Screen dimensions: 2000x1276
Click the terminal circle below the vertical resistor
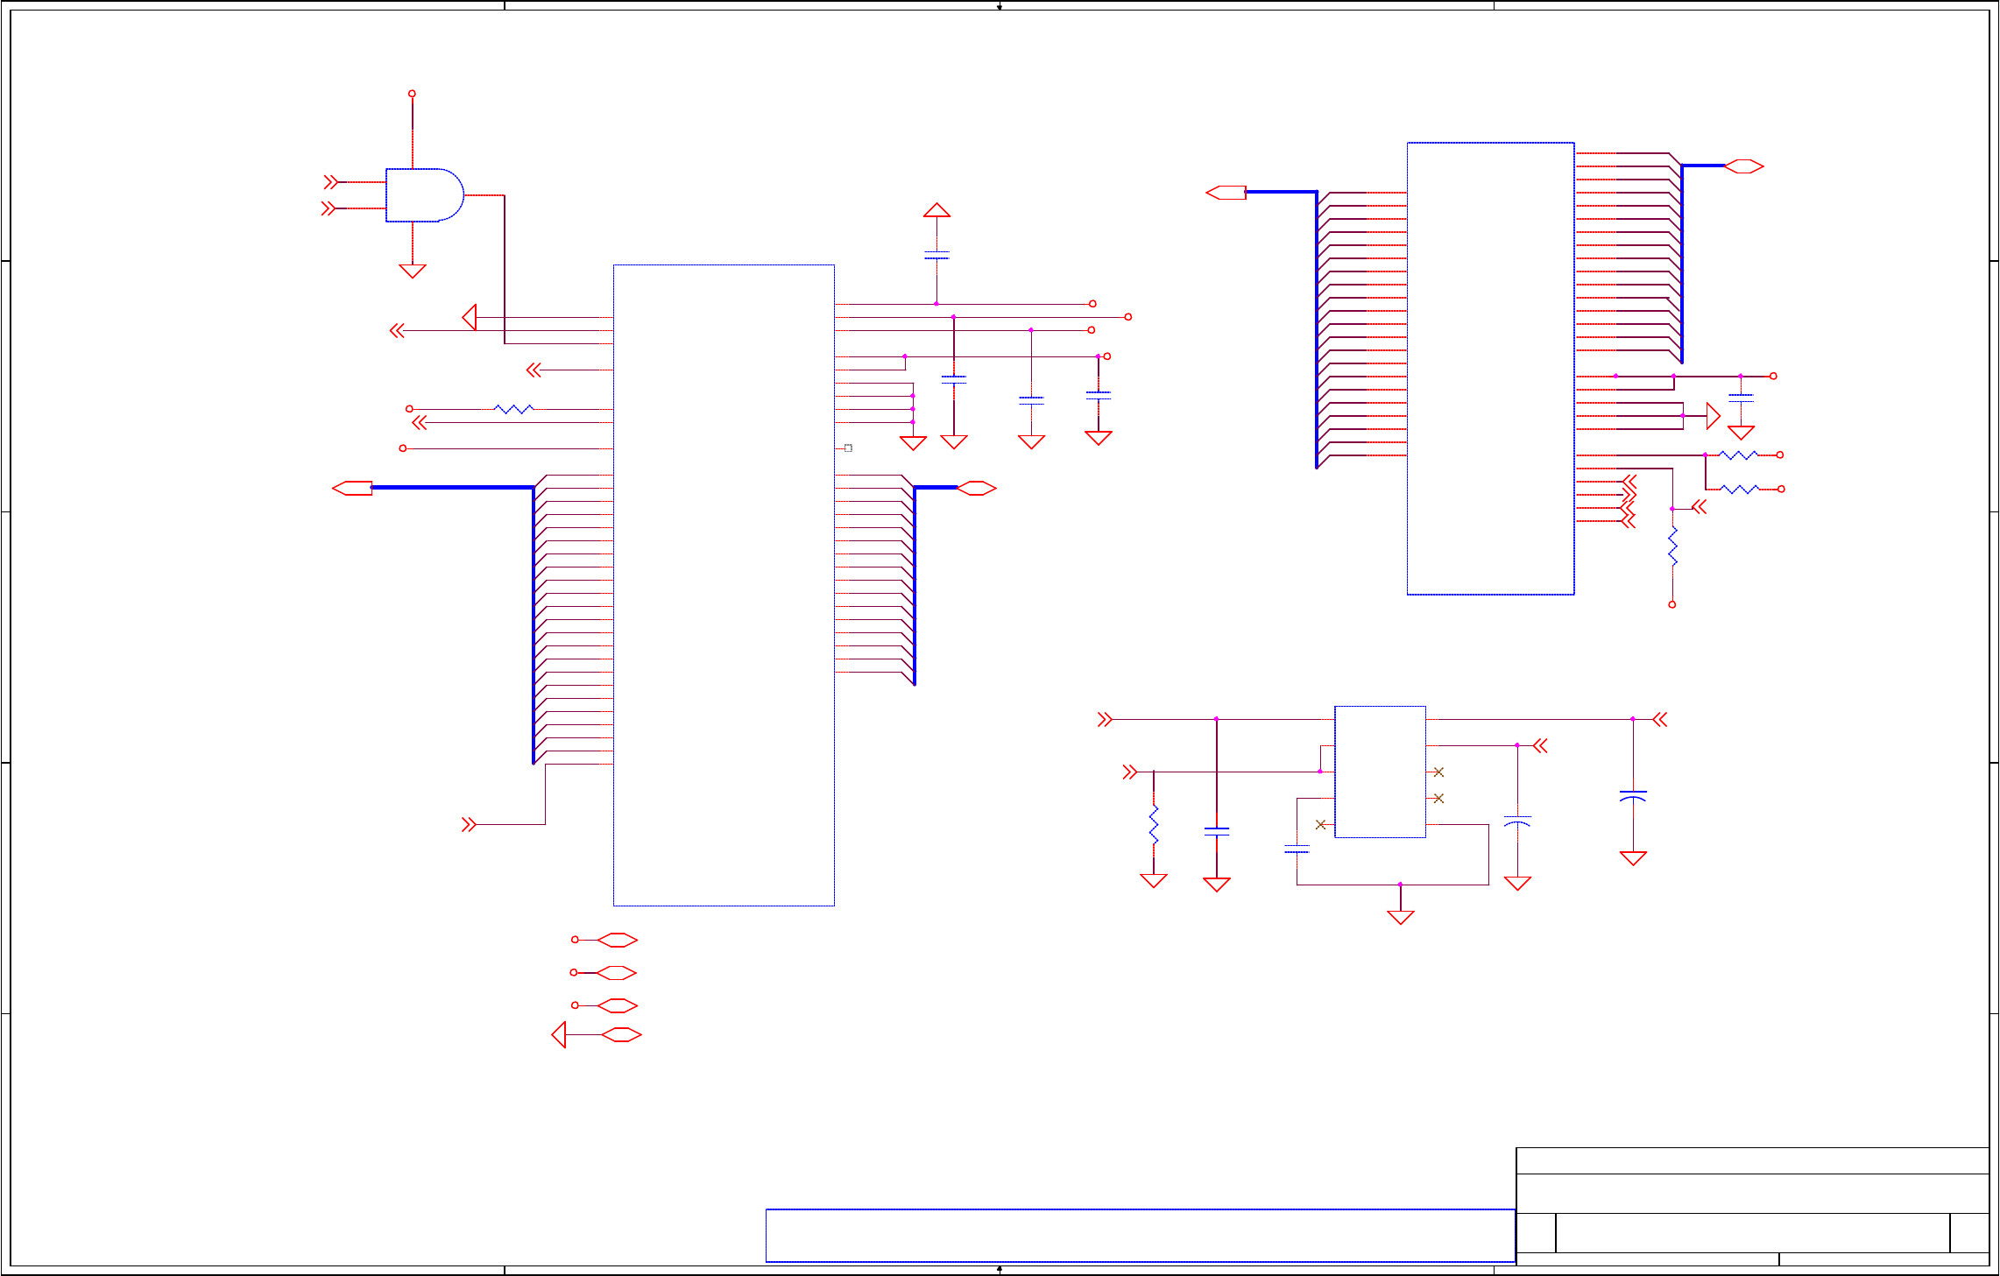(1672, 605)
